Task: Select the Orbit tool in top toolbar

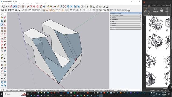Action: (55, 6)
